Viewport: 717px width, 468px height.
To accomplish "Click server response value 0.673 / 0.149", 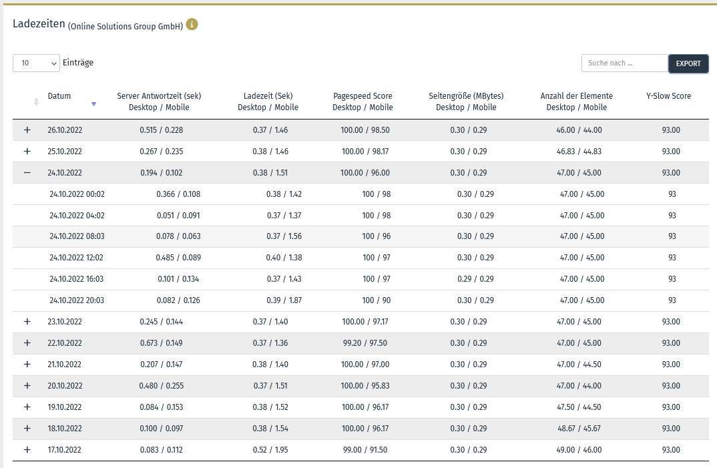I will (x=161, y=343).
